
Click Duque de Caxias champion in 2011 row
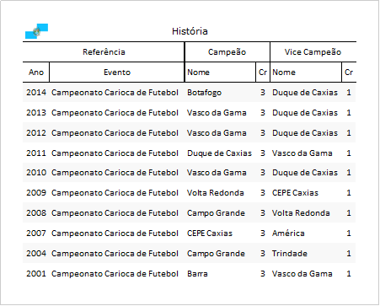tap(219, 153)
